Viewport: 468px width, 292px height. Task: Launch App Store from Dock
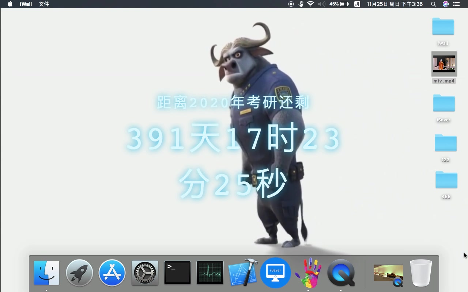click(x=112, y=273)
